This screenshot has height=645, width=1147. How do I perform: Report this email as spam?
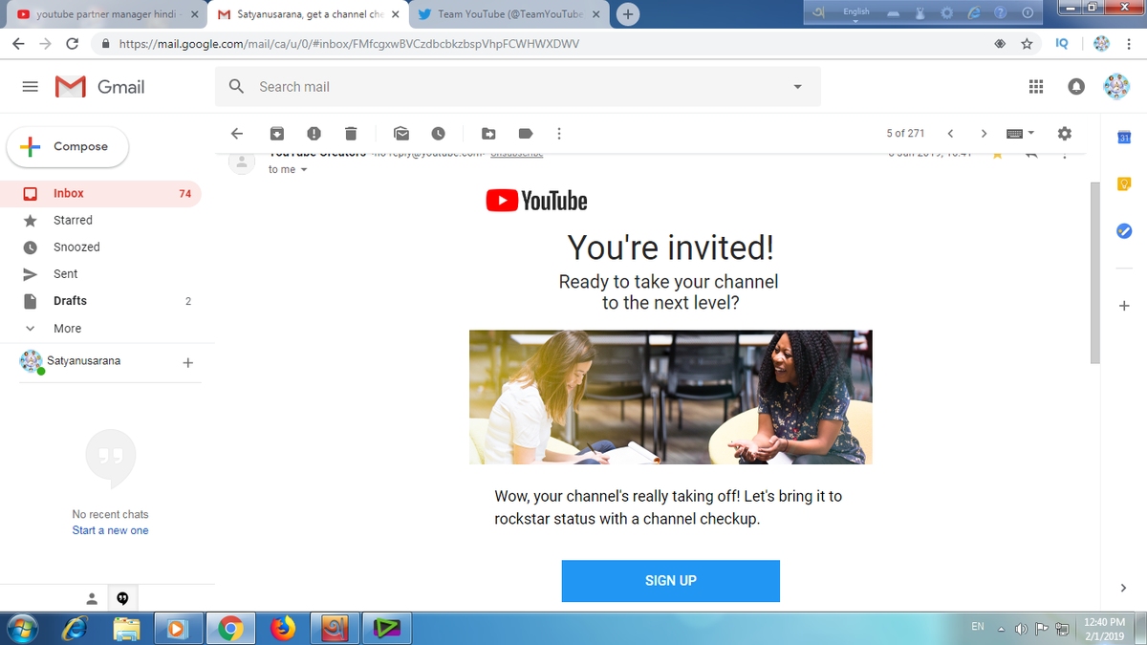[x=314, y=133]
